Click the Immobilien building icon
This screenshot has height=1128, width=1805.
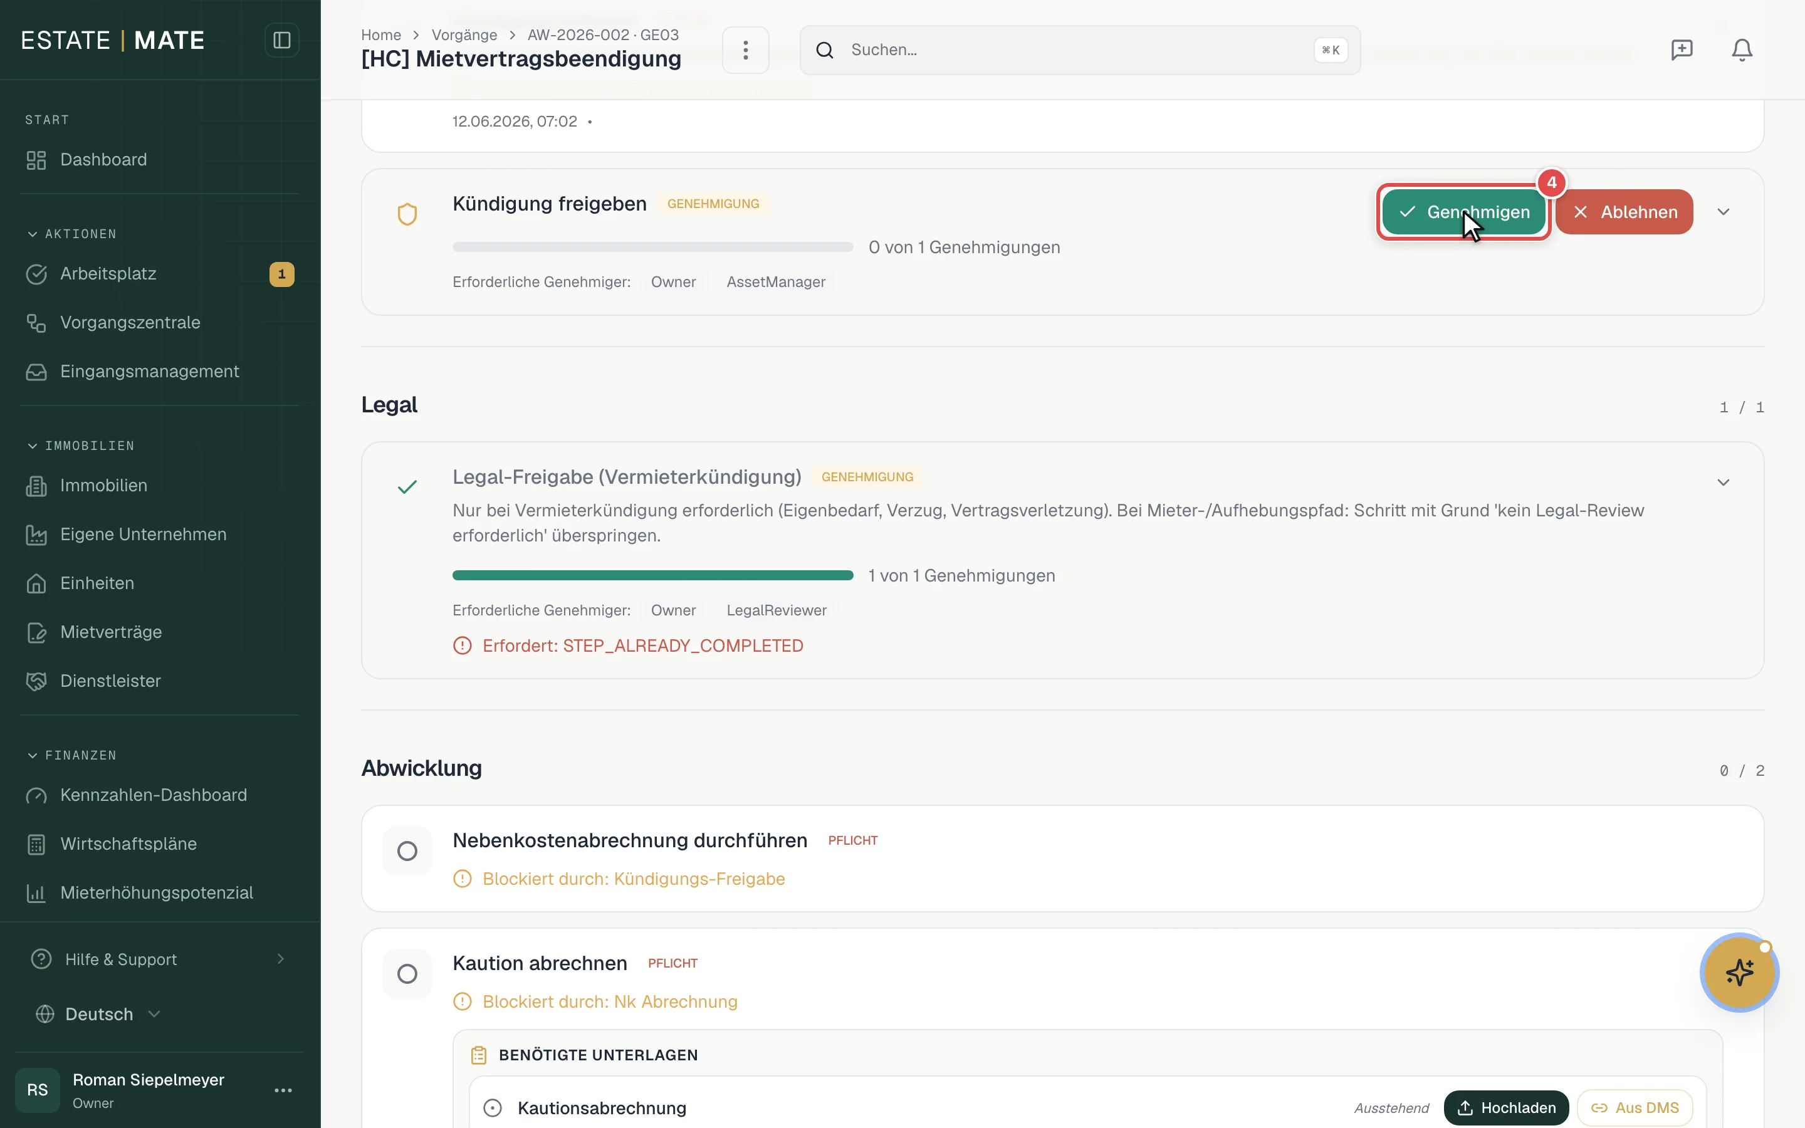[36, 486]
